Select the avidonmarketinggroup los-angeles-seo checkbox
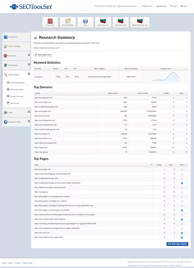The width and height of the screenshot is (194, 268). click(182, 174)
